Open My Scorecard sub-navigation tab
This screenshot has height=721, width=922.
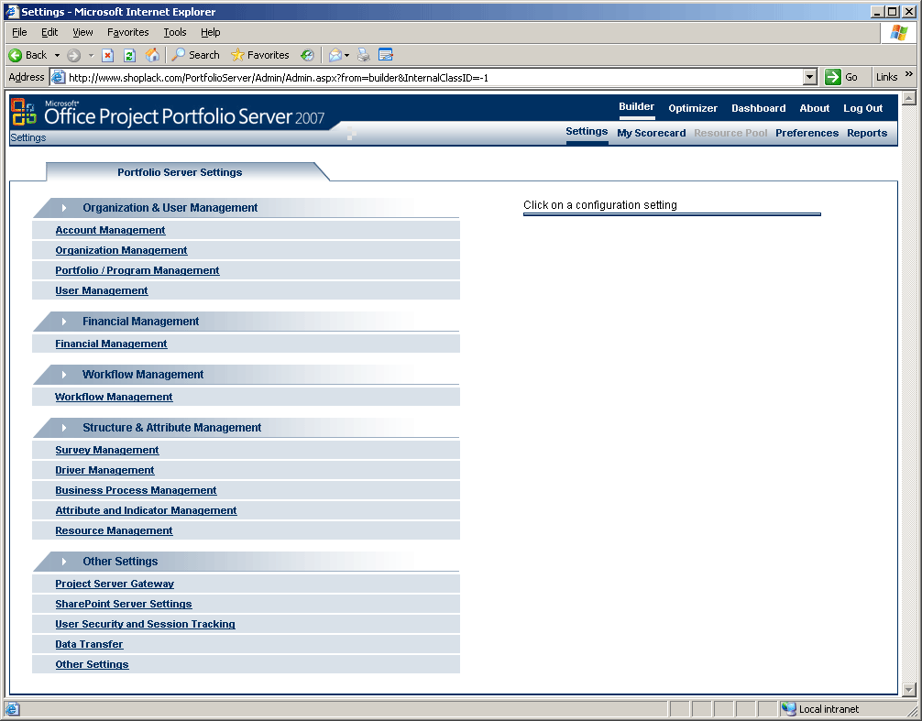coord(652,133)
